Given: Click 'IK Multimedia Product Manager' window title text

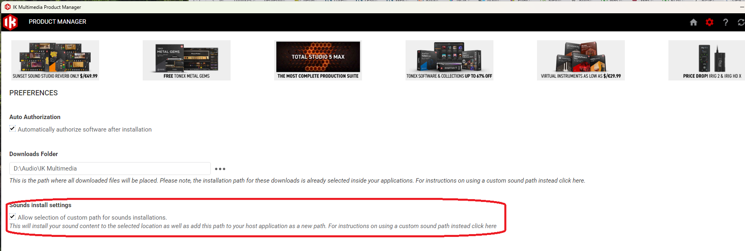Looking at the screenshot, I should click(47, 7).
